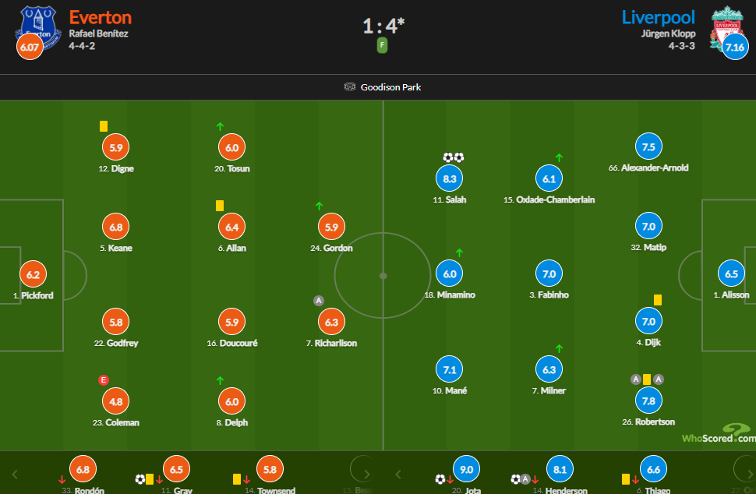Image resolution: width=756 pixels, height=494 pixels.
Task: Click Oxlade-Chamberlain's green substitution arrow
Action: pos(560,157)
